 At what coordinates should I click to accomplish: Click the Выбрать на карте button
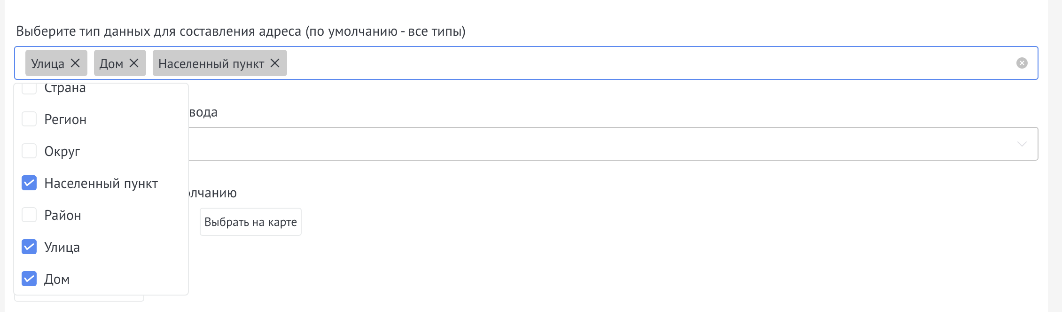click(250, 222)
